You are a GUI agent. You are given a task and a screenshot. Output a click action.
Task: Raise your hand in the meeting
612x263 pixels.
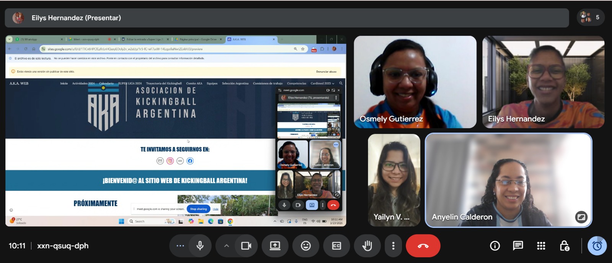coord(367,246)
